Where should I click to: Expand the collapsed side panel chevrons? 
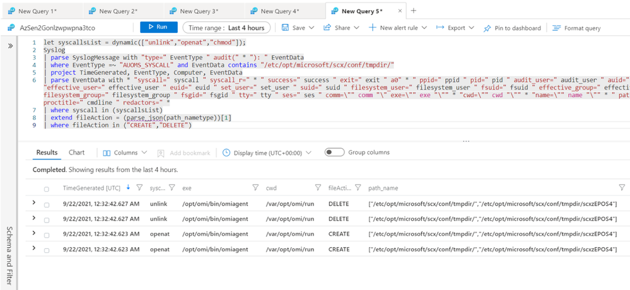coord(10,46)
